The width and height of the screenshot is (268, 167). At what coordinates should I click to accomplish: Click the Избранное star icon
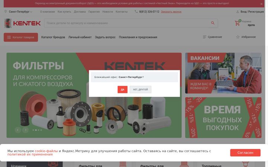[238, 37]
